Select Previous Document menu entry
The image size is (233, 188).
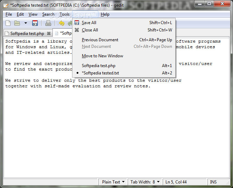(124, 40)
